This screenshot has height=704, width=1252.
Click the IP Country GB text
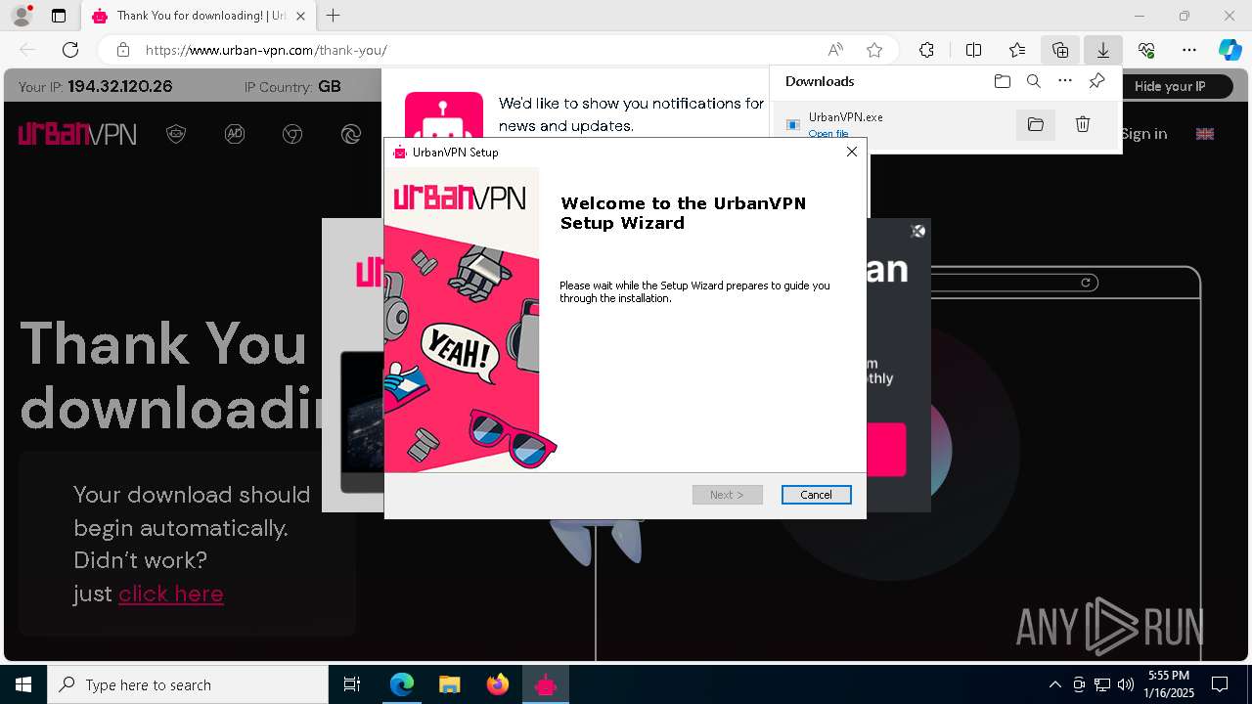[292, 86]
